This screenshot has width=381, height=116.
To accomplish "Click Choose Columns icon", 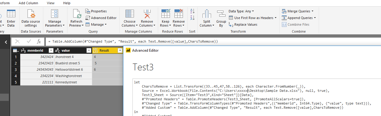I will [x=130, y=14].
